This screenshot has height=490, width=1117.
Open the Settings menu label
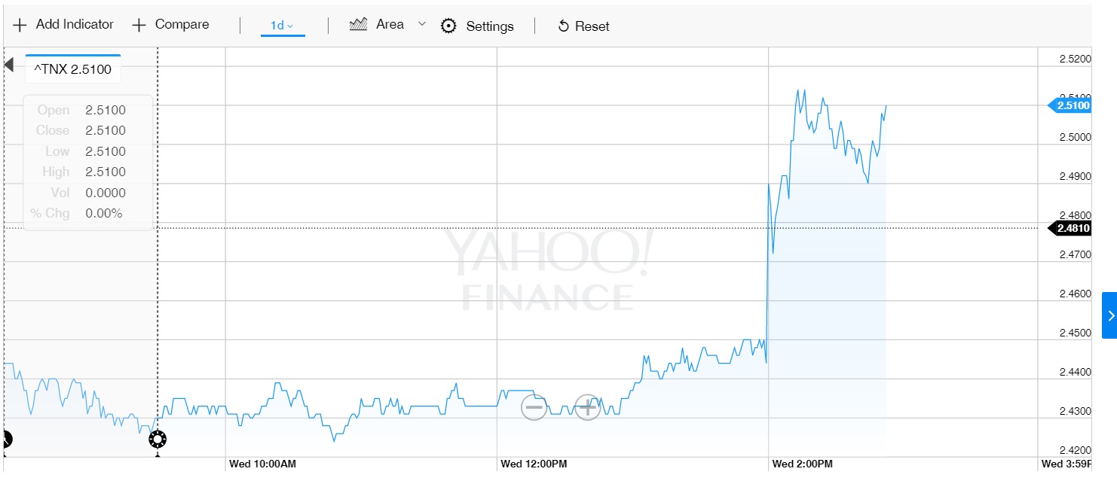pyautogui.click(x=490, y=26)
